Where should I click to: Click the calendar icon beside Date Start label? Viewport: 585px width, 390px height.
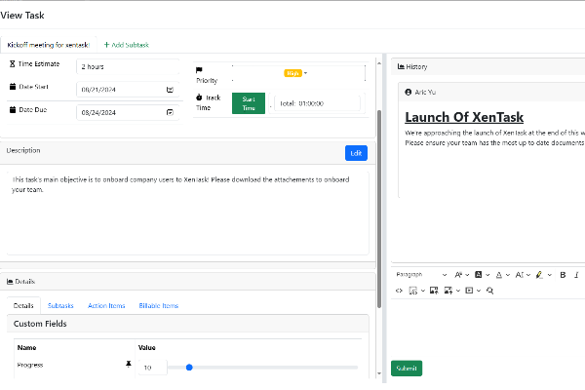coord(13,87)
